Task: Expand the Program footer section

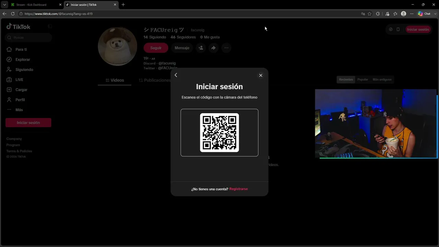Action: click(13, 145)
